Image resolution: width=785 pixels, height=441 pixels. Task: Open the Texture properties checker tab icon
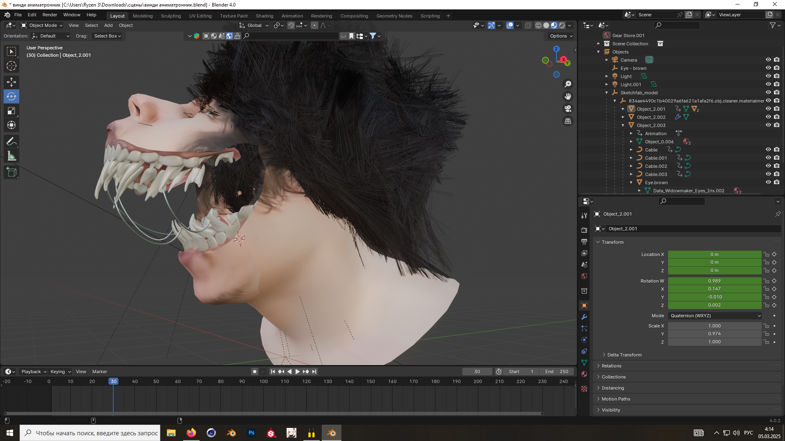[x=584, y=389]
